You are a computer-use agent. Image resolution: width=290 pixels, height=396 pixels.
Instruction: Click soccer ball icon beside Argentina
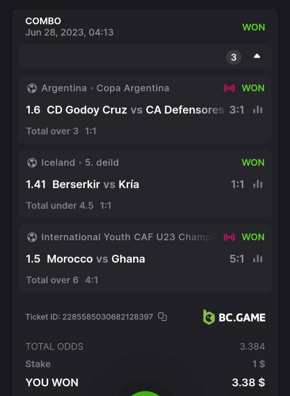[32, 88]
